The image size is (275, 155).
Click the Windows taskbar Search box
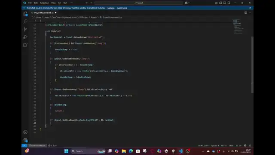(x=88, y=151)
